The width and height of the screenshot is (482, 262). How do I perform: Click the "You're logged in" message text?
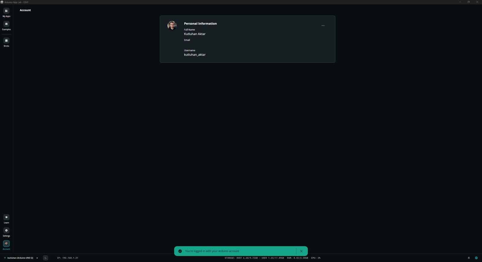click(212, 251)
